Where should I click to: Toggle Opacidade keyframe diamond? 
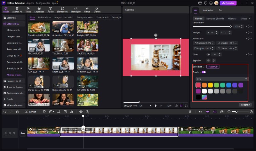tap(249, 27)
